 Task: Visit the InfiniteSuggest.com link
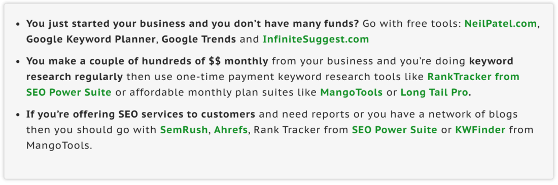pyautogui.click(x=316, y=39)
